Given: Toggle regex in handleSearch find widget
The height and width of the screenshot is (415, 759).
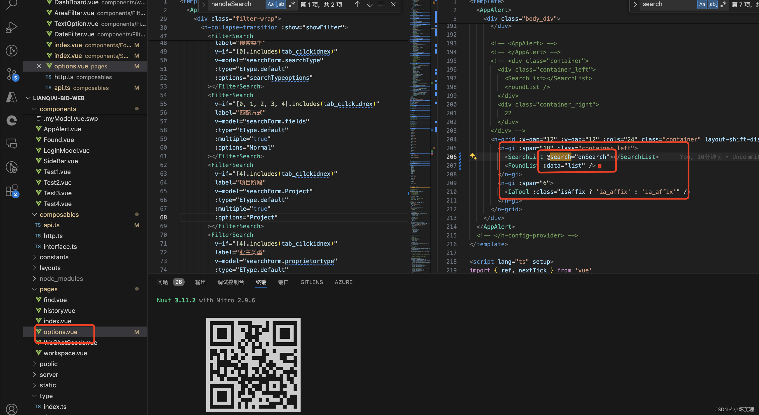Looking at the screenshot, I should coord(292,4).
